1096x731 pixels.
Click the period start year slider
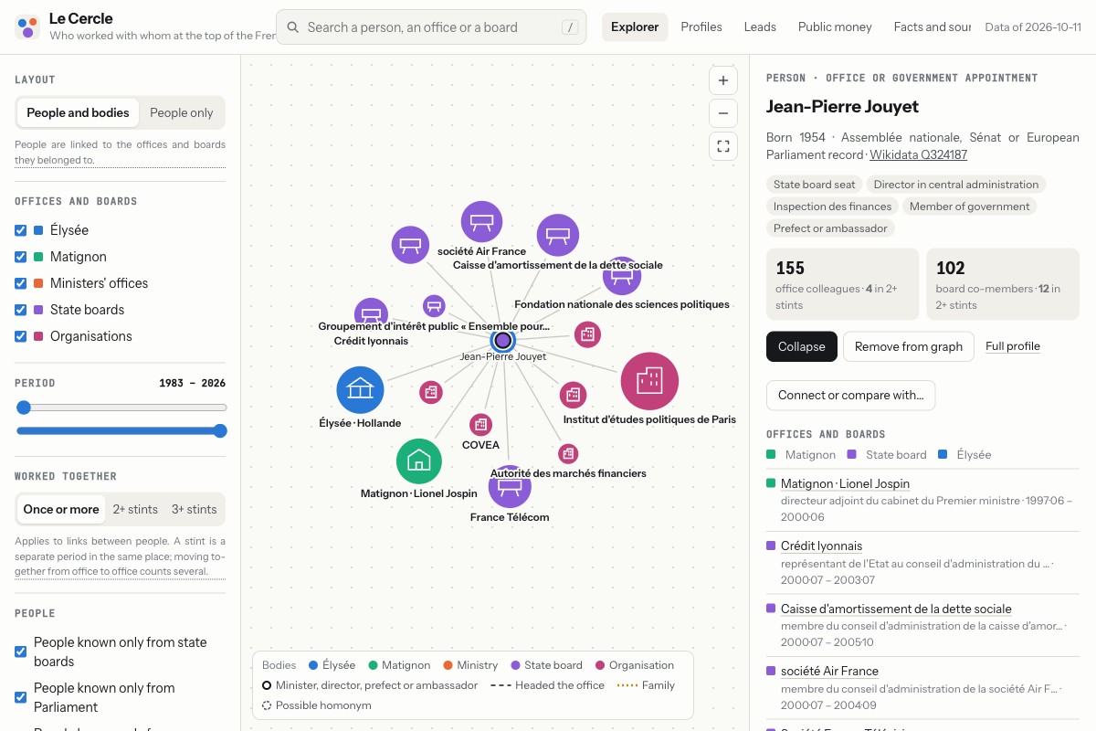coord(24,408)
